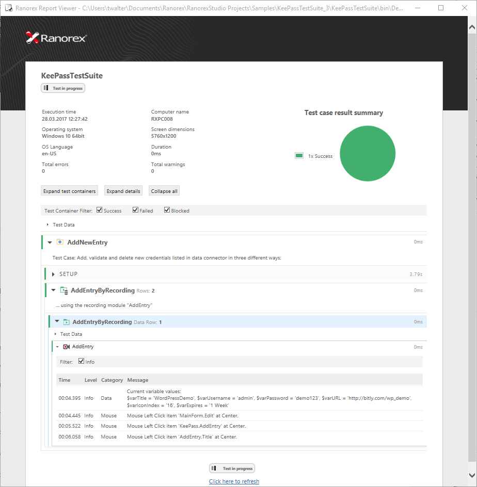Click the Report Viewer title bar icon
Viewport: 477px width, 487px height.
click(x=9, y=8)
